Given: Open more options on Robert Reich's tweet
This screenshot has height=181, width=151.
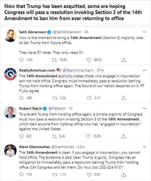Looking at the screenshot, I should pyautogui.click(x=145, y=109).
